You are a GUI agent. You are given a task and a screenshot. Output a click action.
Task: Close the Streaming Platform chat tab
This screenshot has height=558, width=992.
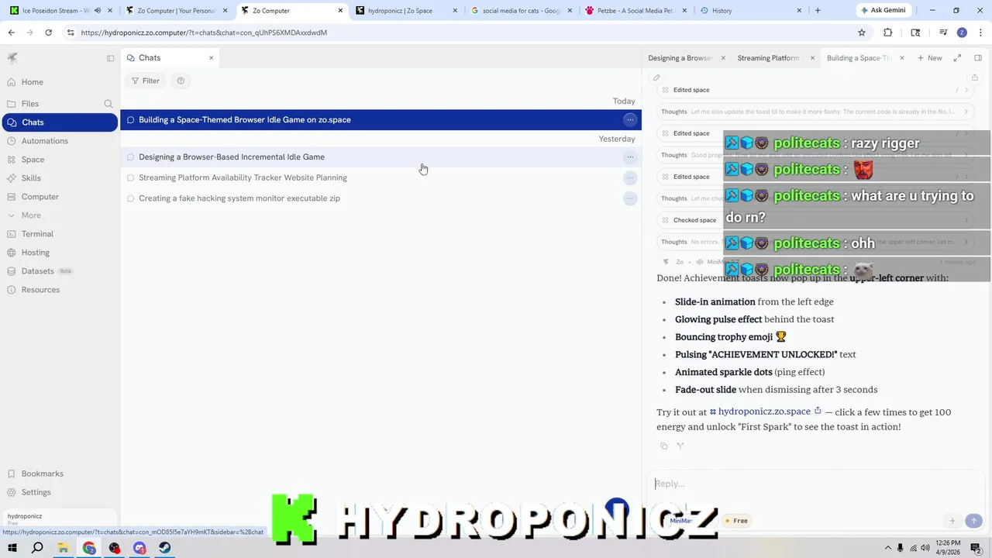[812, 58]
